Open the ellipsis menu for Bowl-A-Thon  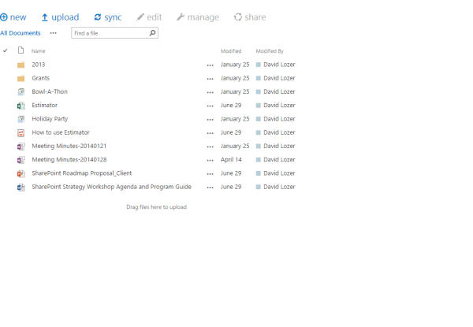point(210,92)
